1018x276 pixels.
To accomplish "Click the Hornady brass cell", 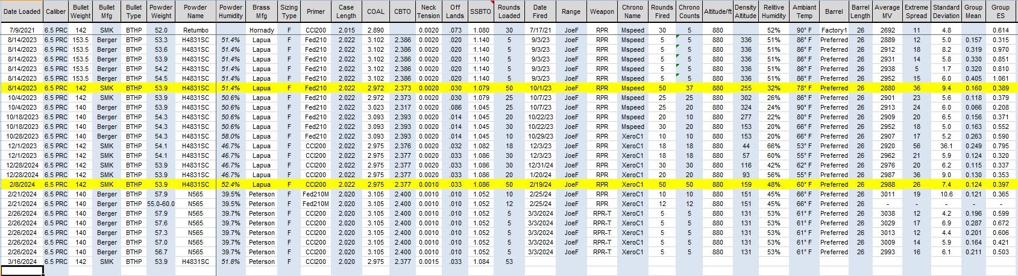I will pyautogui.click(x=262, y=30).
